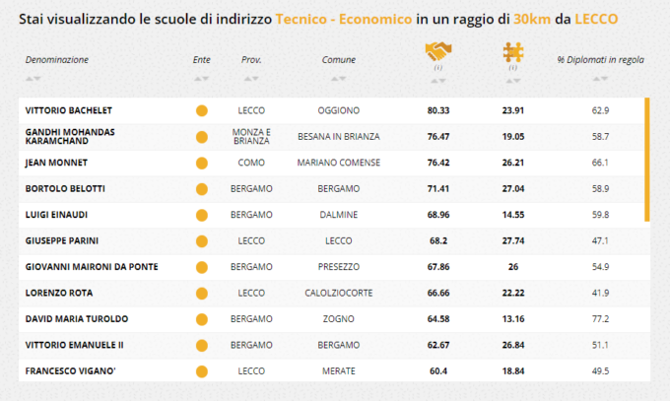The height and width of the screenshot is (401, 670).
Task: Click orange Ente dot for Lorenzo Rota
Action: click(x=202, y=293)
